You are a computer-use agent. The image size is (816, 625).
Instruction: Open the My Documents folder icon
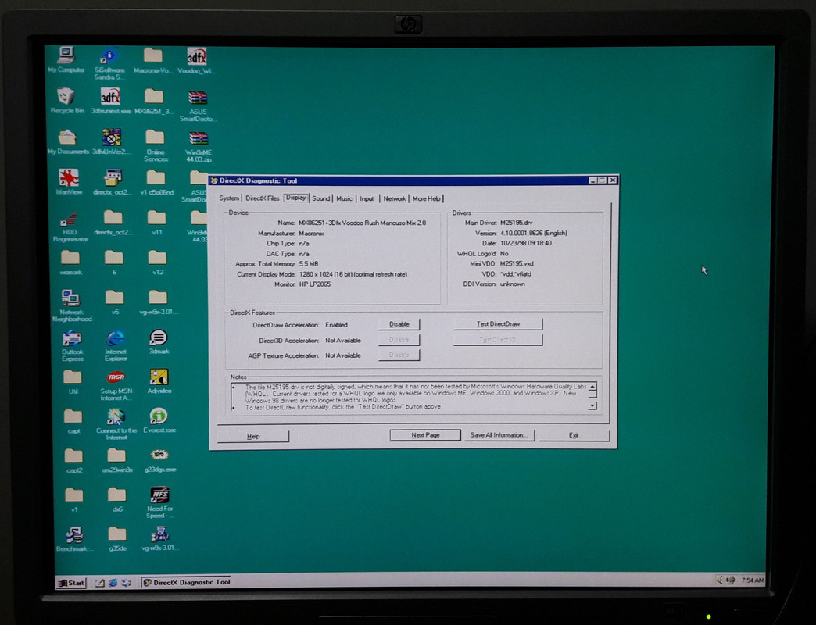(68, 141)
